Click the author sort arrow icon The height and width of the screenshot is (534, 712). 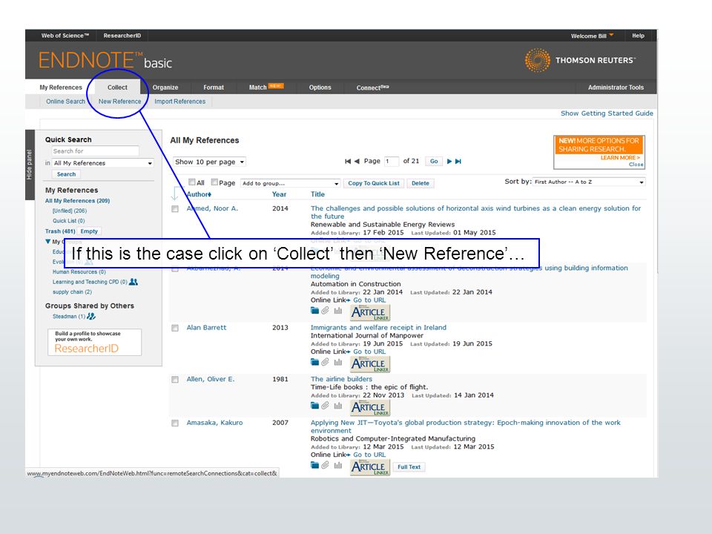209,194
